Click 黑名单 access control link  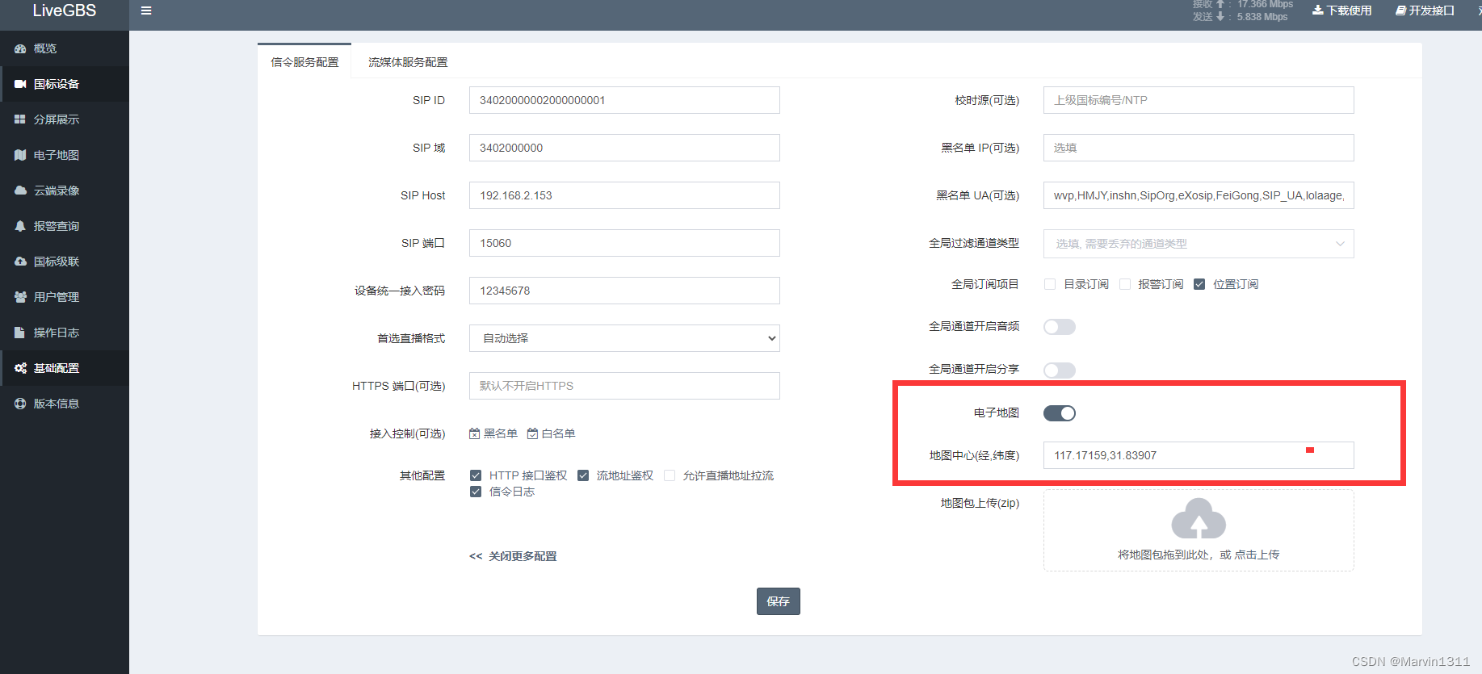(x=493, y=433)
